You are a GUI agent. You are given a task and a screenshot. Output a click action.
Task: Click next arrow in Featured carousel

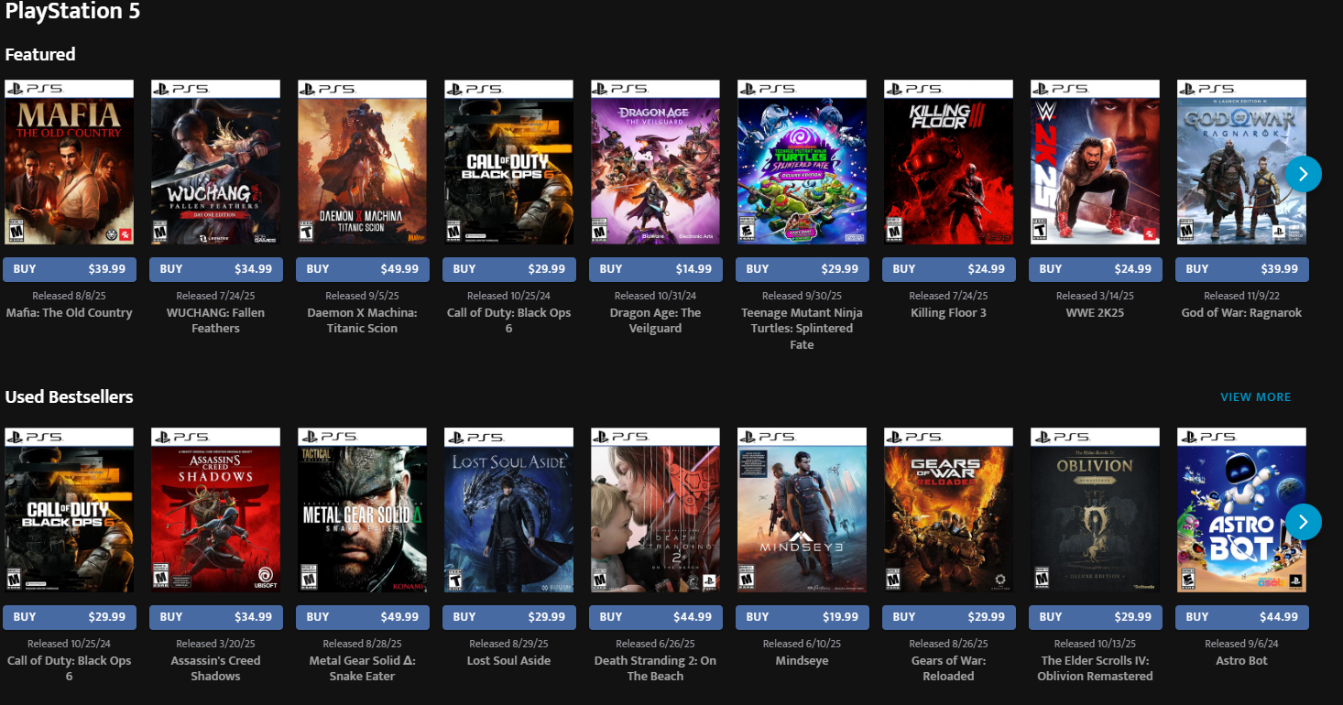click(x=1303, y=173)
